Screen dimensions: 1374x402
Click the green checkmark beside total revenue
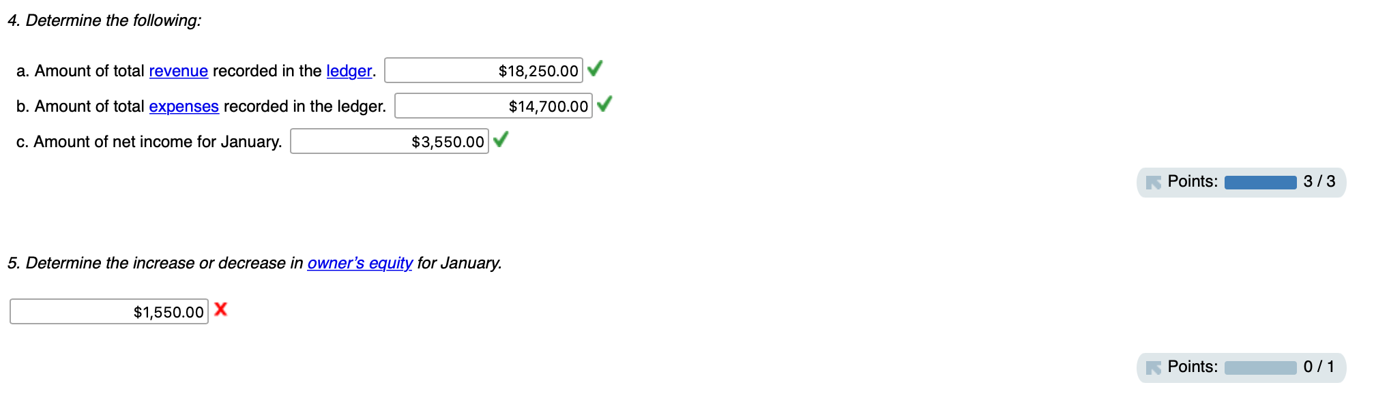coord(595,70)
